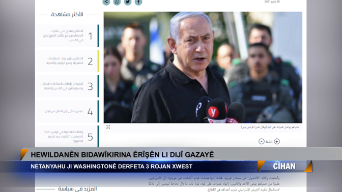The width and height of the screenshot is (342, 192).
Task: Open most-viewed story number 3
Action: pos(67,86)
